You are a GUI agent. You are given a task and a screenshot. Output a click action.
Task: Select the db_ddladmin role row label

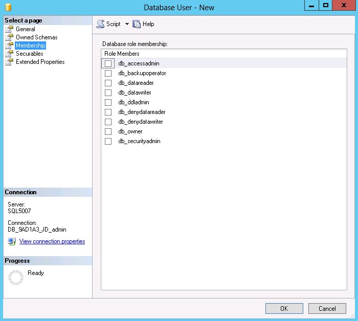click(x=135, y=102)
